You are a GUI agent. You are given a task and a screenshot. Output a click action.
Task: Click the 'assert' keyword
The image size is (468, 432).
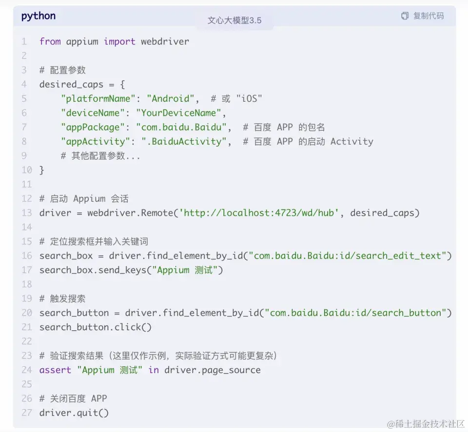(55, 370)
